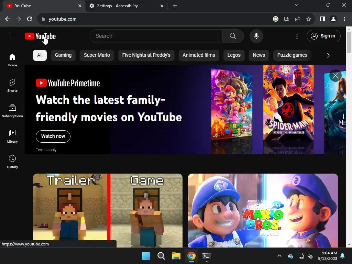Click the page vertical scrollbar thumb

(349, 43)
